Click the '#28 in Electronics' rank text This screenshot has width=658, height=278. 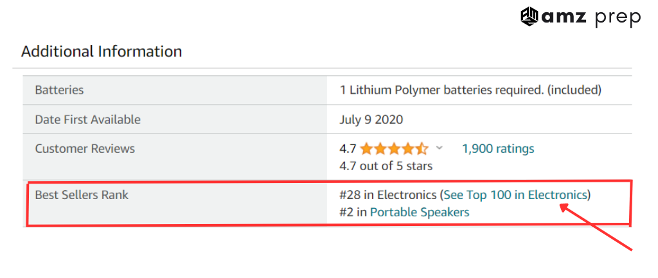tap(387, 195)
